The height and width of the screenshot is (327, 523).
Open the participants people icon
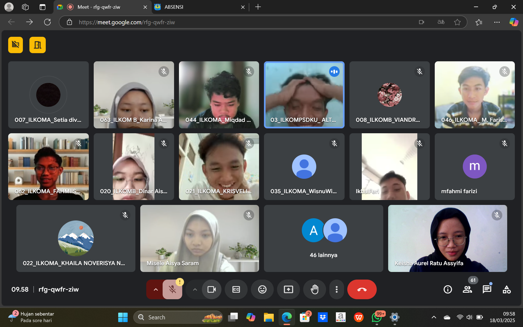[x=467, y=289]
